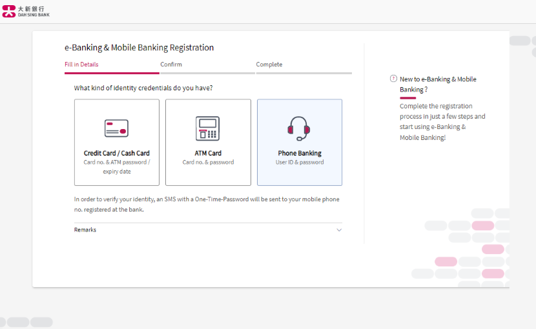Viewport: 536px width, 329px height.
Task: Select the Confirm step tab
Action: point(171,65)
